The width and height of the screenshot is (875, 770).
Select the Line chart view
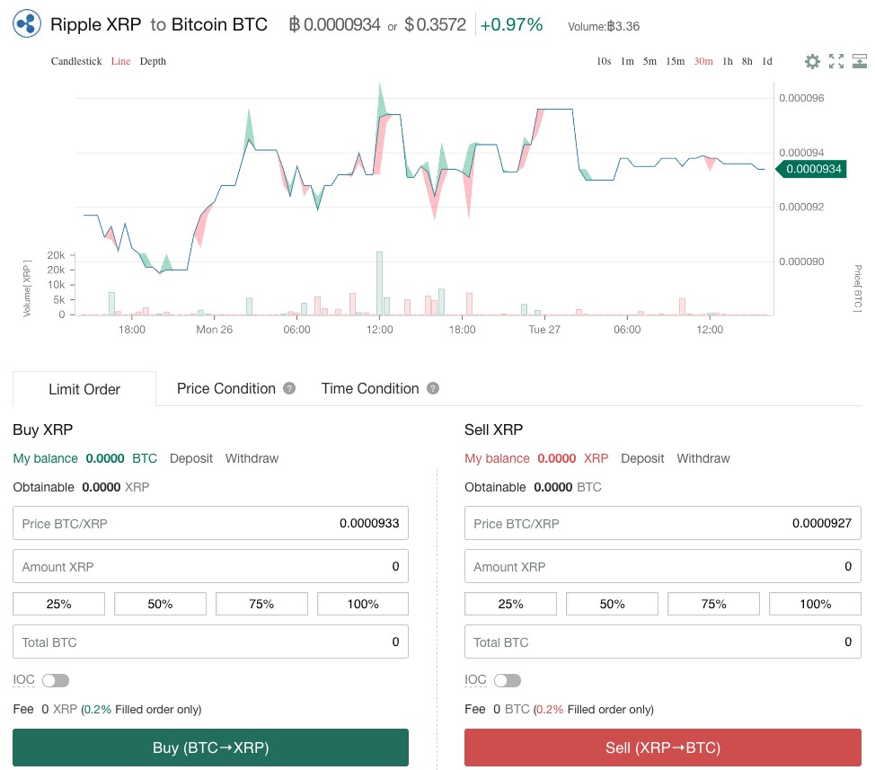coord(120,61)
